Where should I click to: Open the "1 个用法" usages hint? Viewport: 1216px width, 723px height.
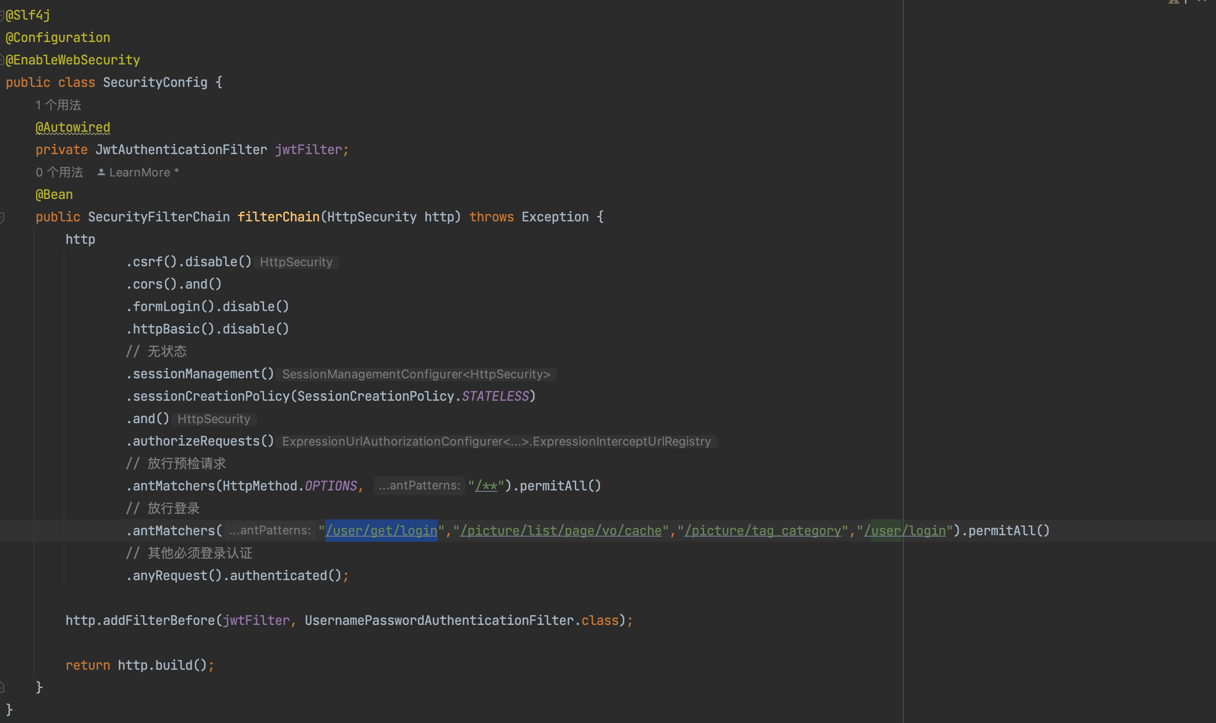pyautogui.click(x=58, y=105)
